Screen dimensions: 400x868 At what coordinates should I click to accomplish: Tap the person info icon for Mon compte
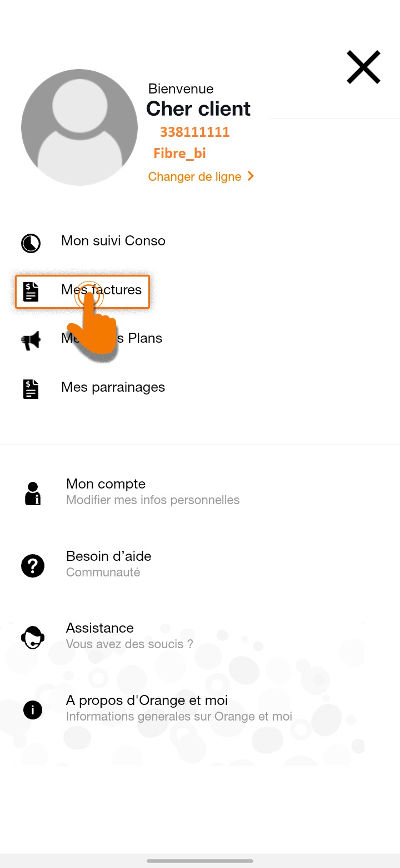(x=33, y=493)
